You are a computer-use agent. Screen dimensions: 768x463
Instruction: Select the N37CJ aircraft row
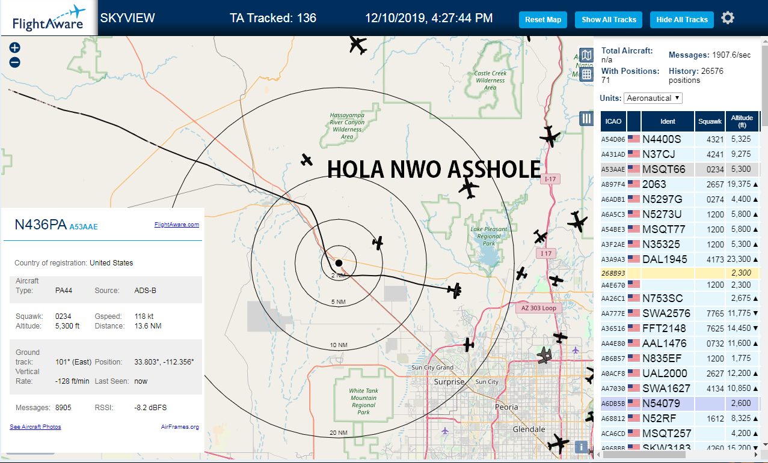680,154
